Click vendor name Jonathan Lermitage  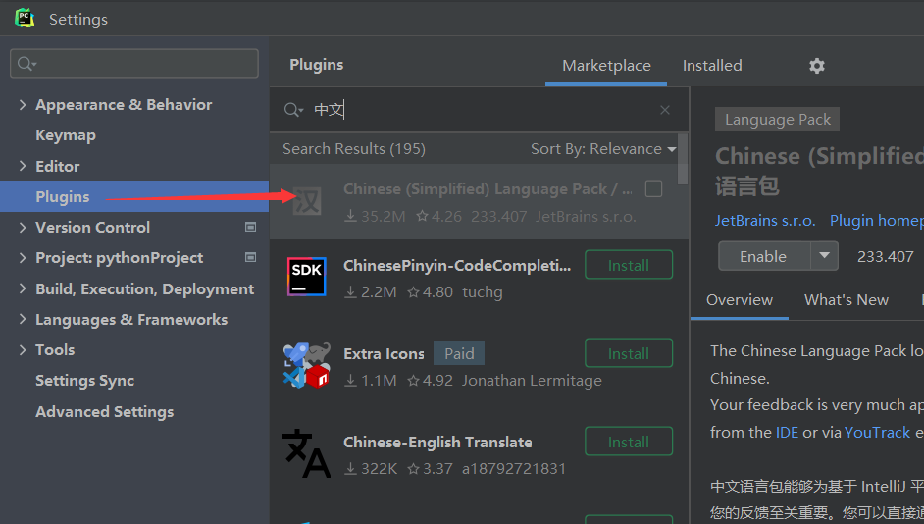coord(532,381)
